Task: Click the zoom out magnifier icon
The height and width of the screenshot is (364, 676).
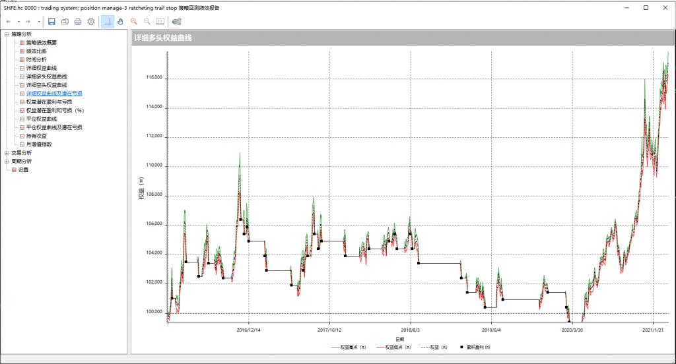Action: point(147,22)
